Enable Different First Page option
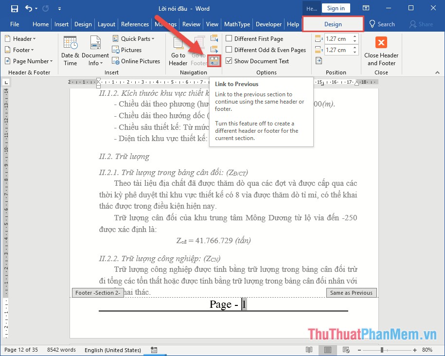Viewport: 445px width, 356px height. click(x=229, y=38)
